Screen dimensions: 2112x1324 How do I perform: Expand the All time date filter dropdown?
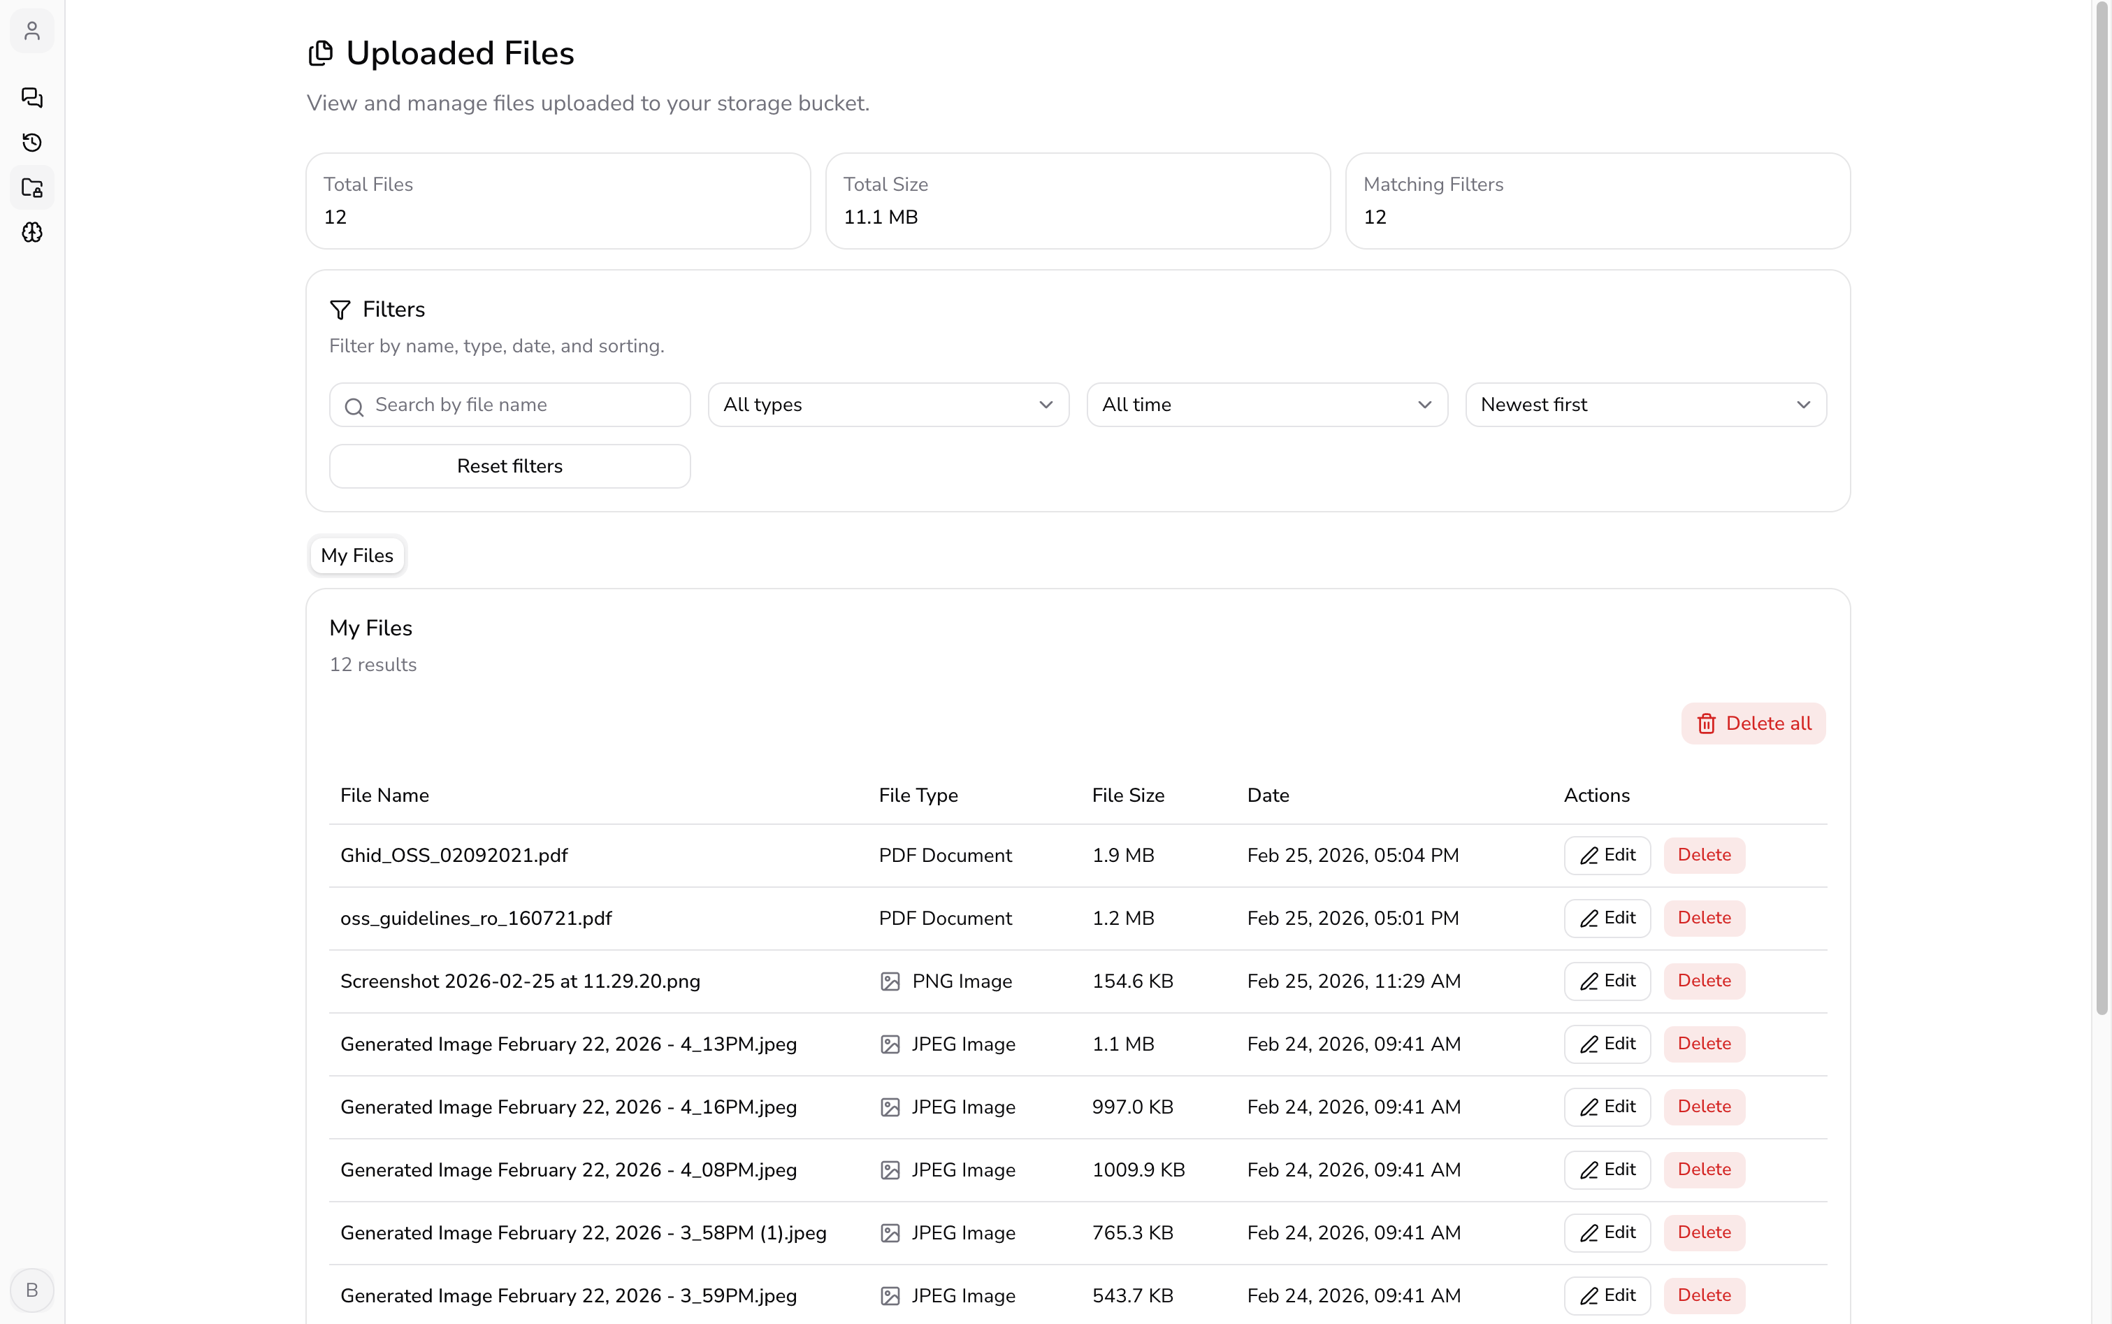(x=1266, y=405)
